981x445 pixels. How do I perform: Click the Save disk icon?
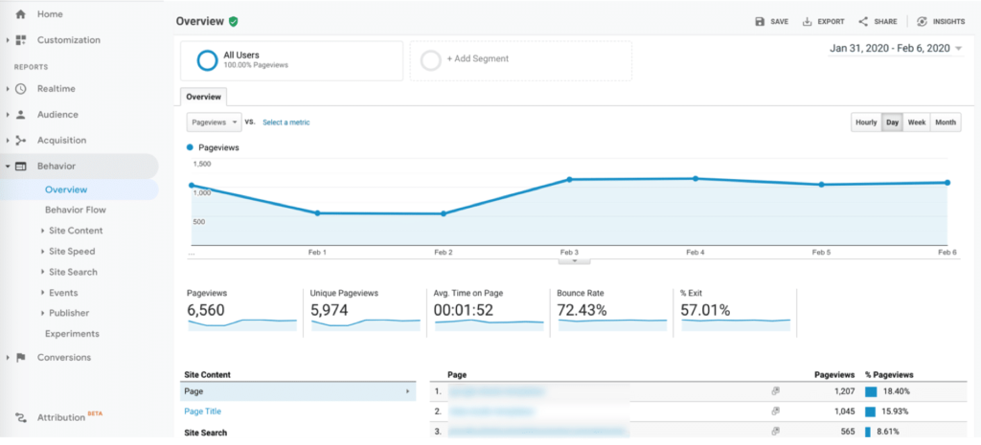[x=760, y=21]
